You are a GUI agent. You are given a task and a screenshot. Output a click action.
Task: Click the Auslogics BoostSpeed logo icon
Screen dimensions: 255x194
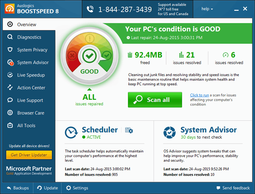[x=10, y=9]
